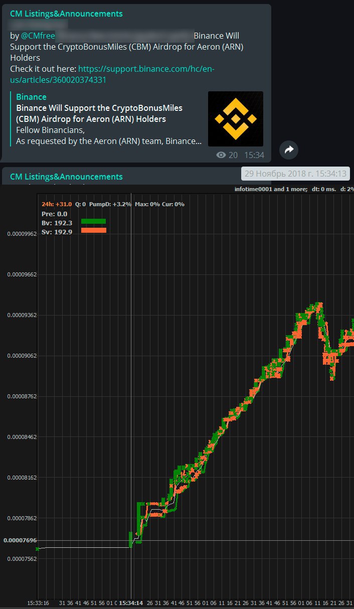Viewport: 354px width, 609px height.
Task: Click the date tooltip 29 Ноябрь 2018
Action: [x=295, y=174]
